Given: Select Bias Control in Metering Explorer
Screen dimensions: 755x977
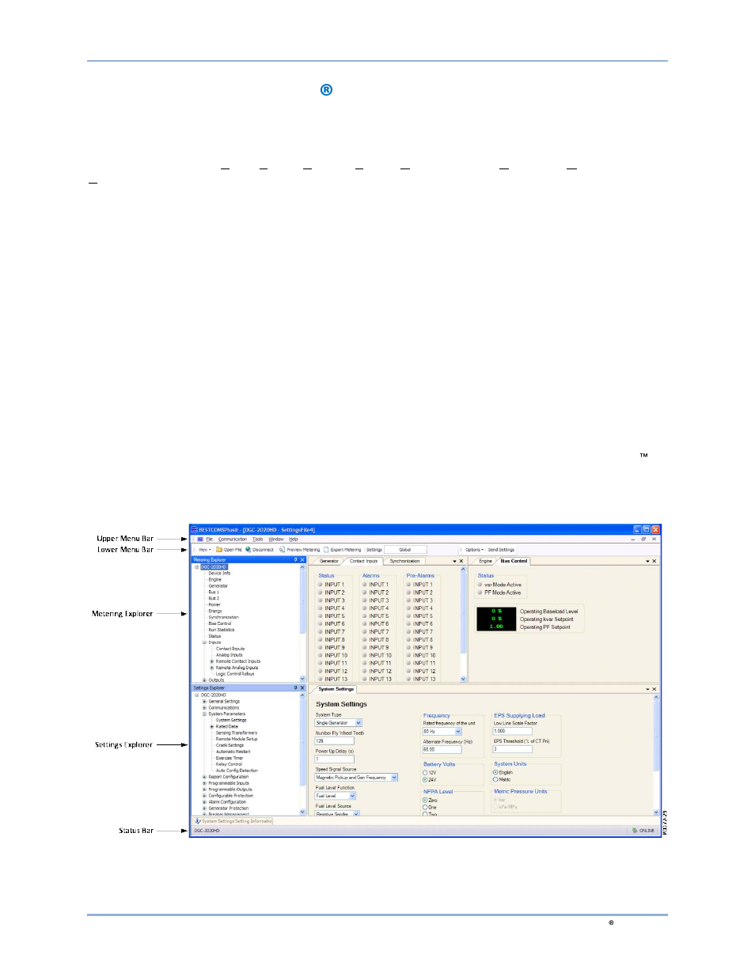Looking at the screenshot, I should coord(220,623).
